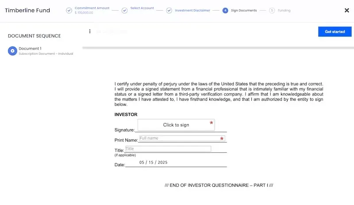Click the Get started button
Screen dimensions: 354x205
pyautogui.click(x=335, y=31)
